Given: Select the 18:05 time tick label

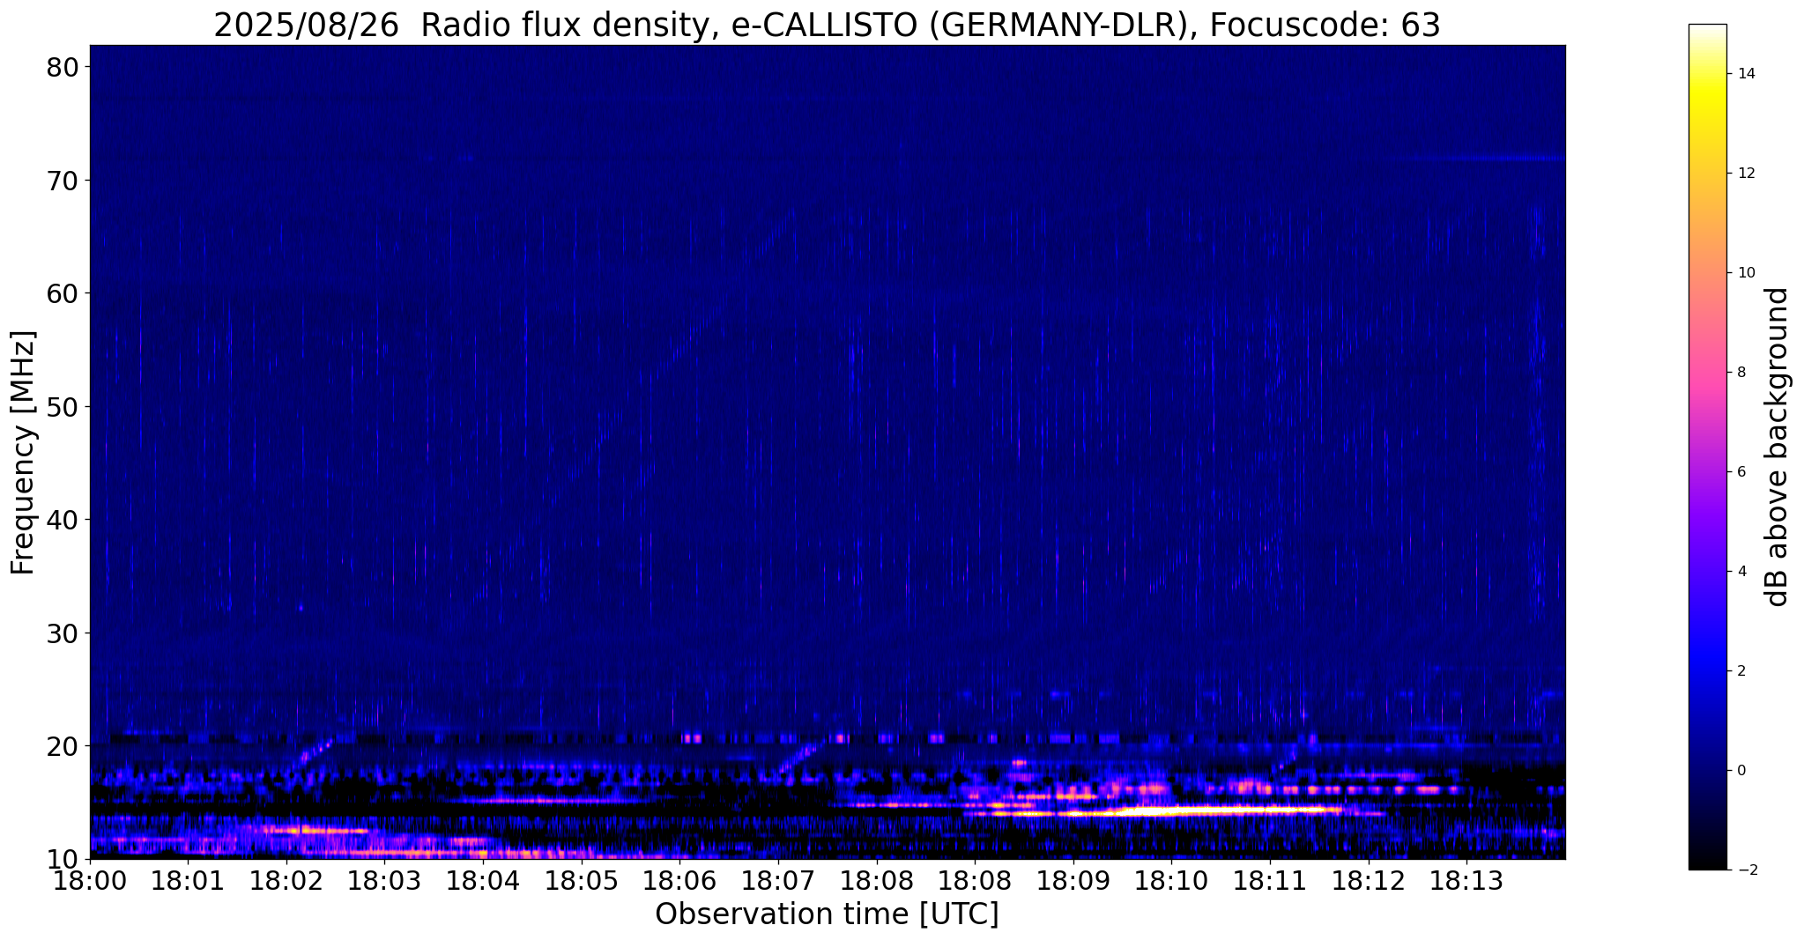Looking at the screenshot, I should [x=582, y=879].
